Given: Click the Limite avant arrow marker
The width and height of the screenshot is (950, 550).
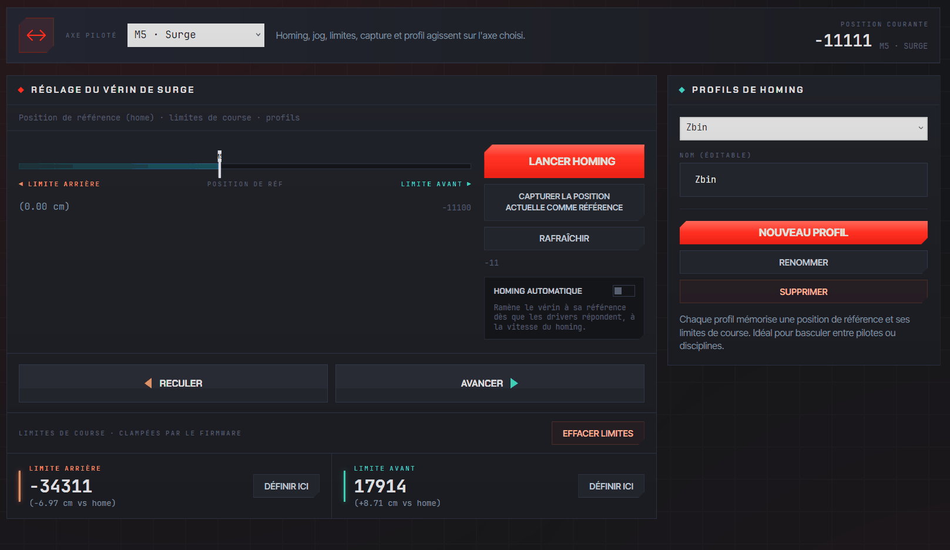Looking at the screenshot, I should click(469, 184).
